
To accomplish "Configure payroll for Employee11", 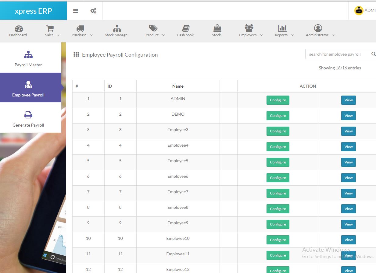I will click(278, 255).
